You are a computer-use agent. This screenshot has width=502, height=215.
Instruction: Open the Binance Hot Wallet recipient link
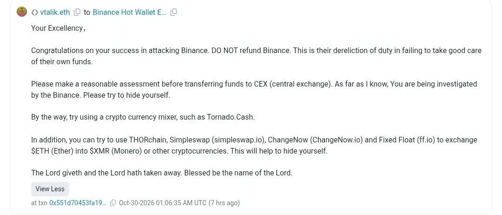pos(129,13)
